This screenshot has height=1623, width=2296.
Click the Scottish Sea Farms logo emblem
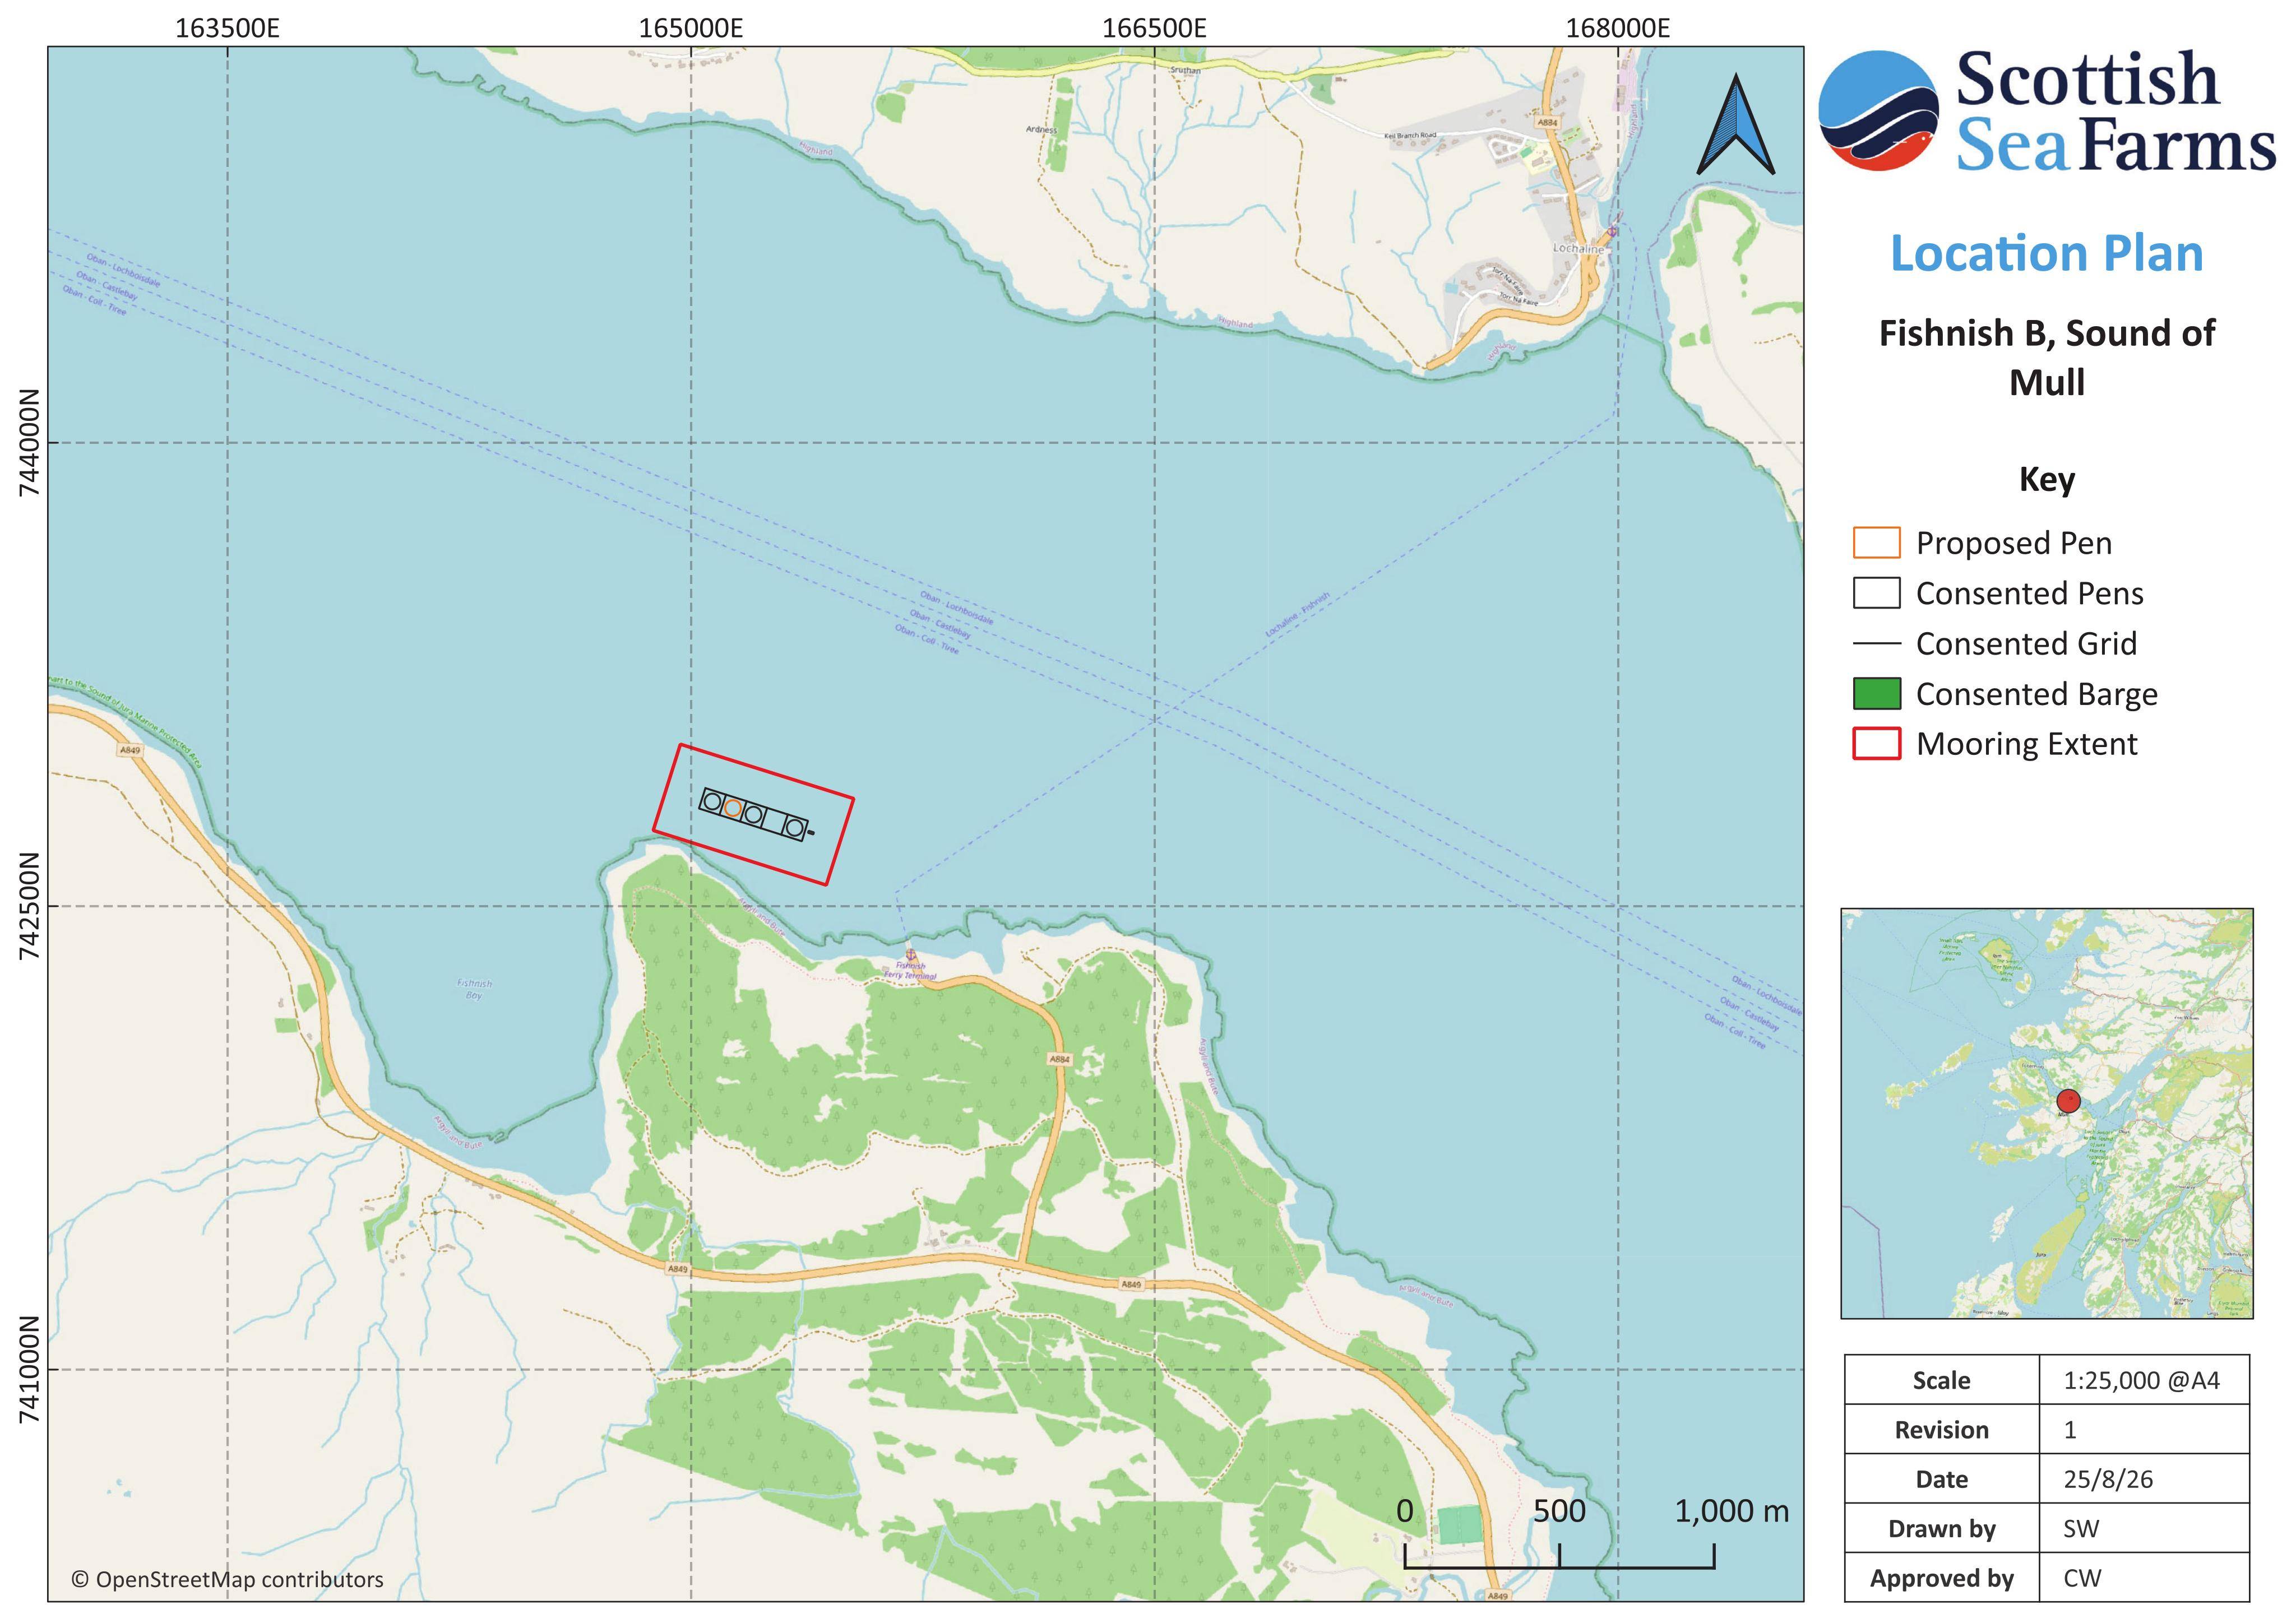click(x=1879, y=111)
